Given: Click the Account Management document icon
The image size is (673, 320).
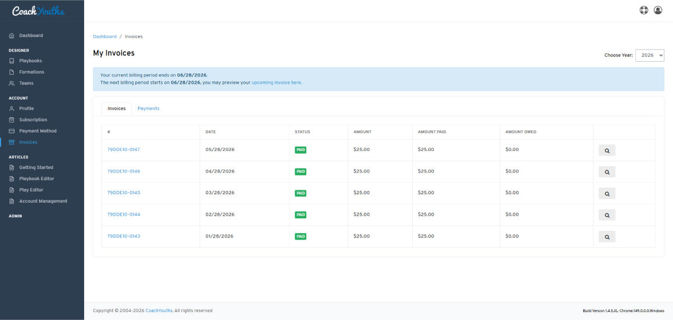Looking at the screenshot, I should 12,201.
